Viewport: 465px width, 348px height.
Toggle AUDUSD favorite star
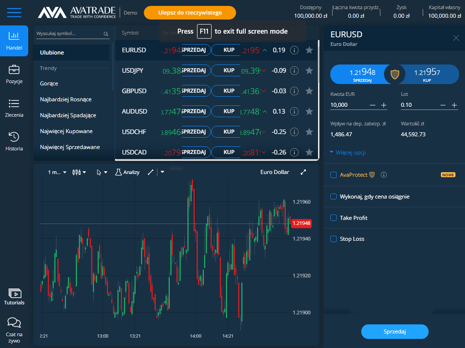coord(309,111)
